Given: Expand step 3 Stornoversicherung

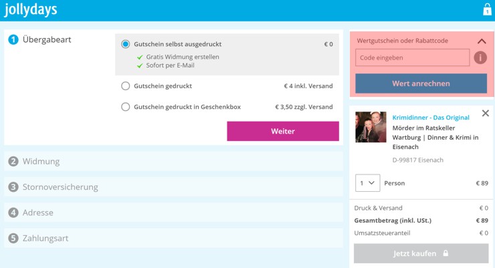Looking at the screenshot, I should pos(173,187).
